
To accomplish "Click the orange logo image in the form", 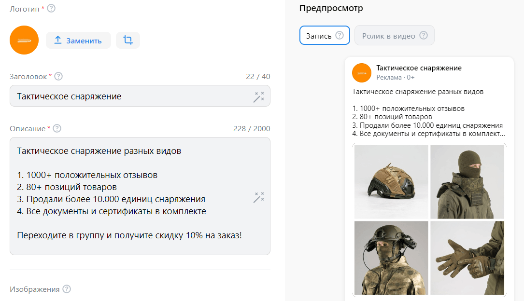I will tap(24, 40).
